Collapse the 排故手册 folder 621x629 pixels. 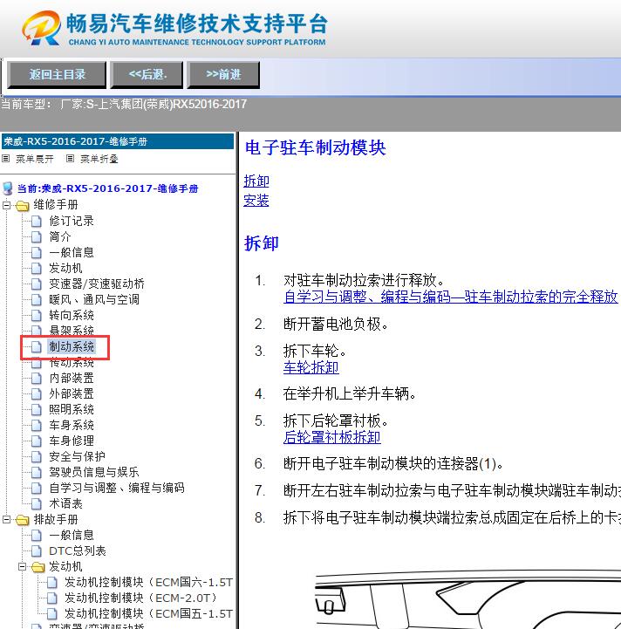pyautogui.click(x=6, y=520)
